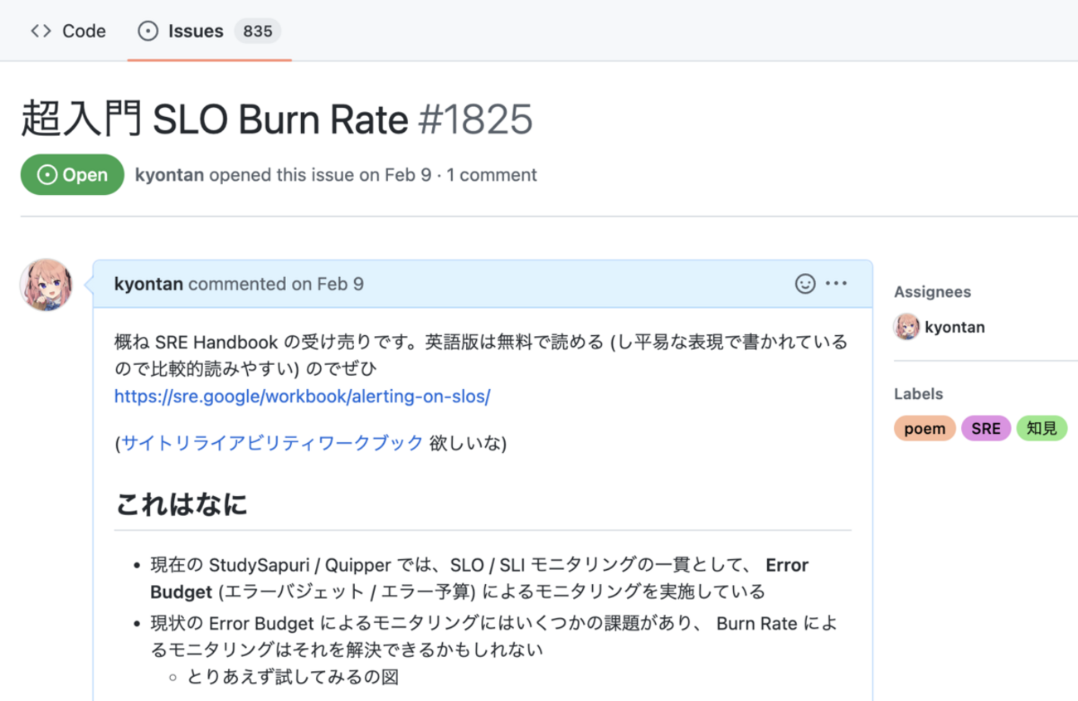Click the Code angle-brackets icon

(x=41, y=32)
